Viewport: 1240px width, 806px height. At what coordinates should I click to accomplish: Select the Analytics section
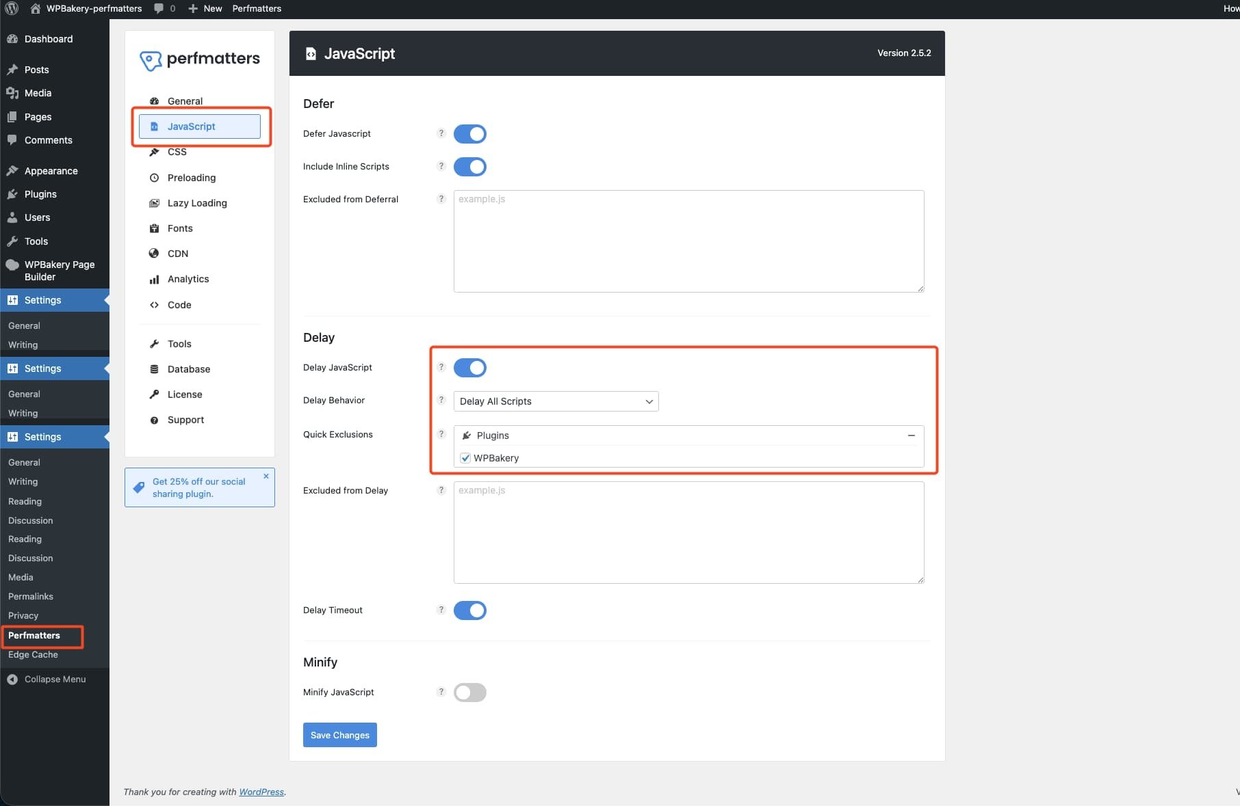pos(188,278)
